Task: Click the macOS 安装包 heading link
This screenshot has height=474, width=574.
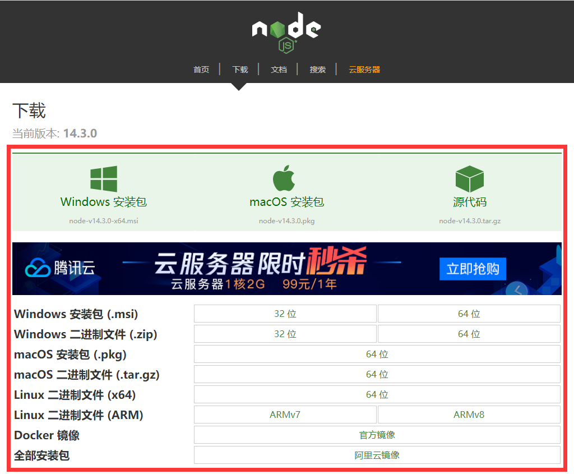Action: coord(286,202)
